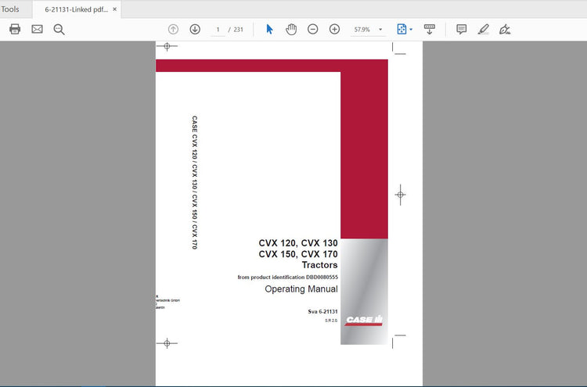This screenshot has height=387, width=587.
Task: Print the document with the printer icon
Action: pyautogui.click(x=15, y=29)
